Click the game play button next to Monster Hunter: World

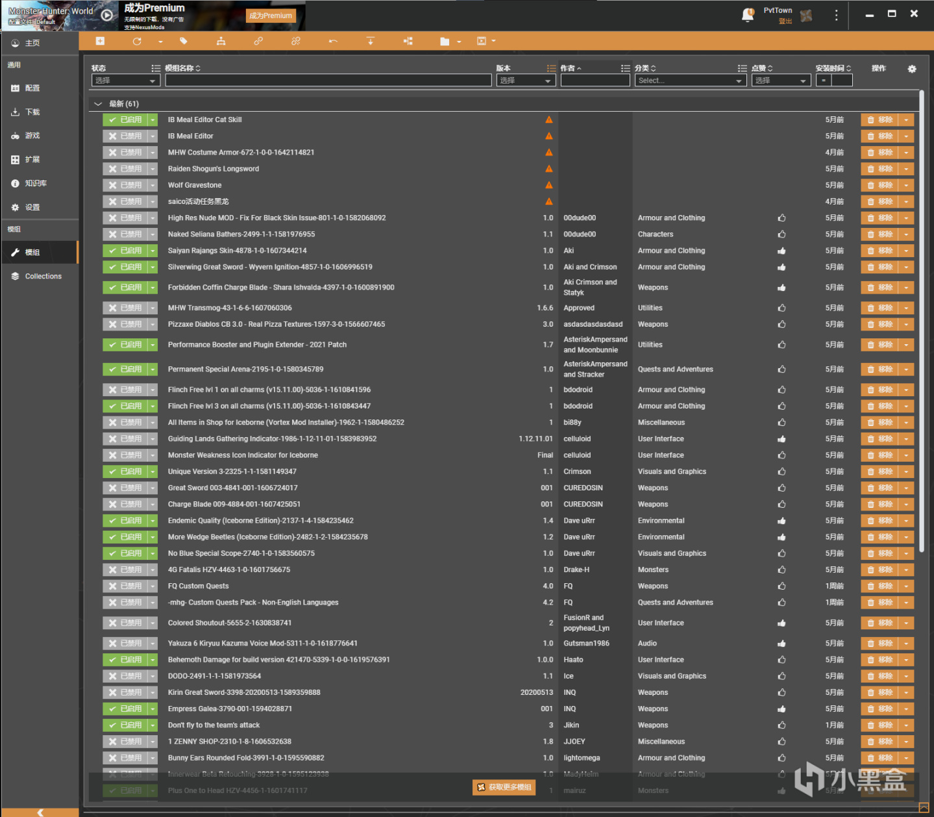point(107,15)
